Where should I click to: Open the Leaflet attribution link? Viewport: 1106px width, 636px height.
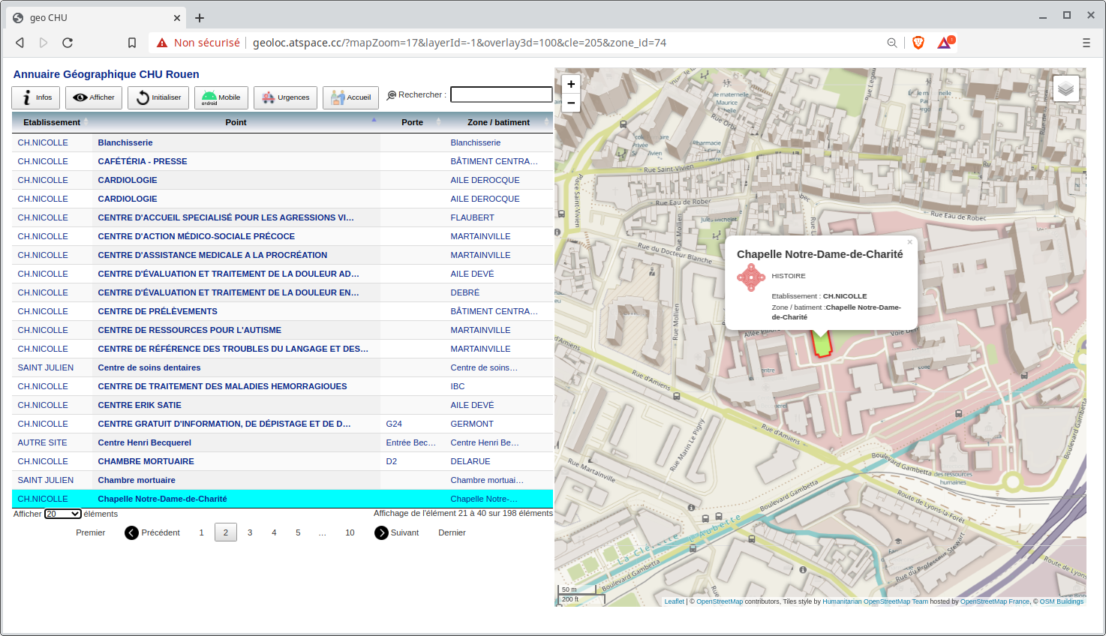click(x=674, y=601)
